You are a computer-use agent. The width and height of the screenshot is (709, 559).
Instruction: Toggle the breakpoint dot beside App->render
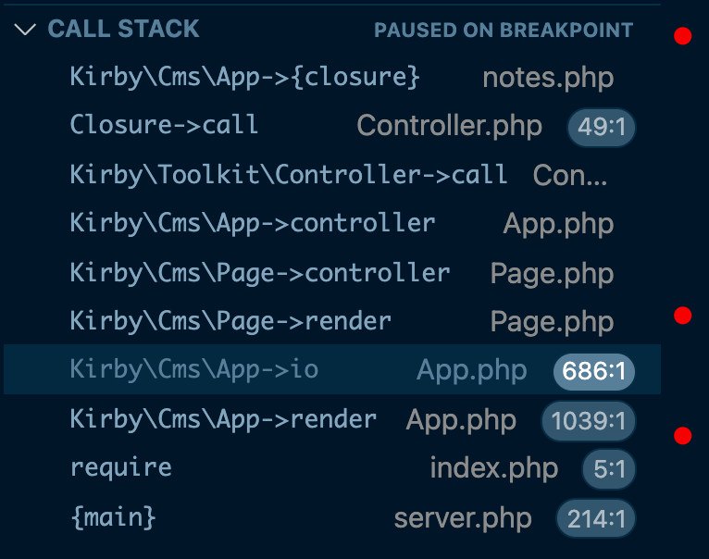pyautogui.click(x=683, y=436)
